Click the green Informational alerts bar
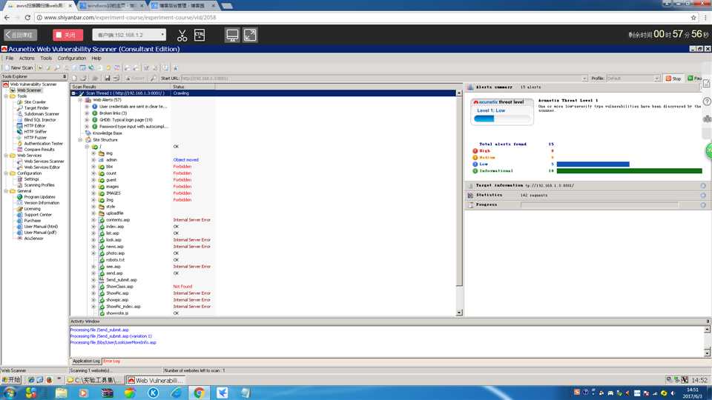 click(630, 171)
